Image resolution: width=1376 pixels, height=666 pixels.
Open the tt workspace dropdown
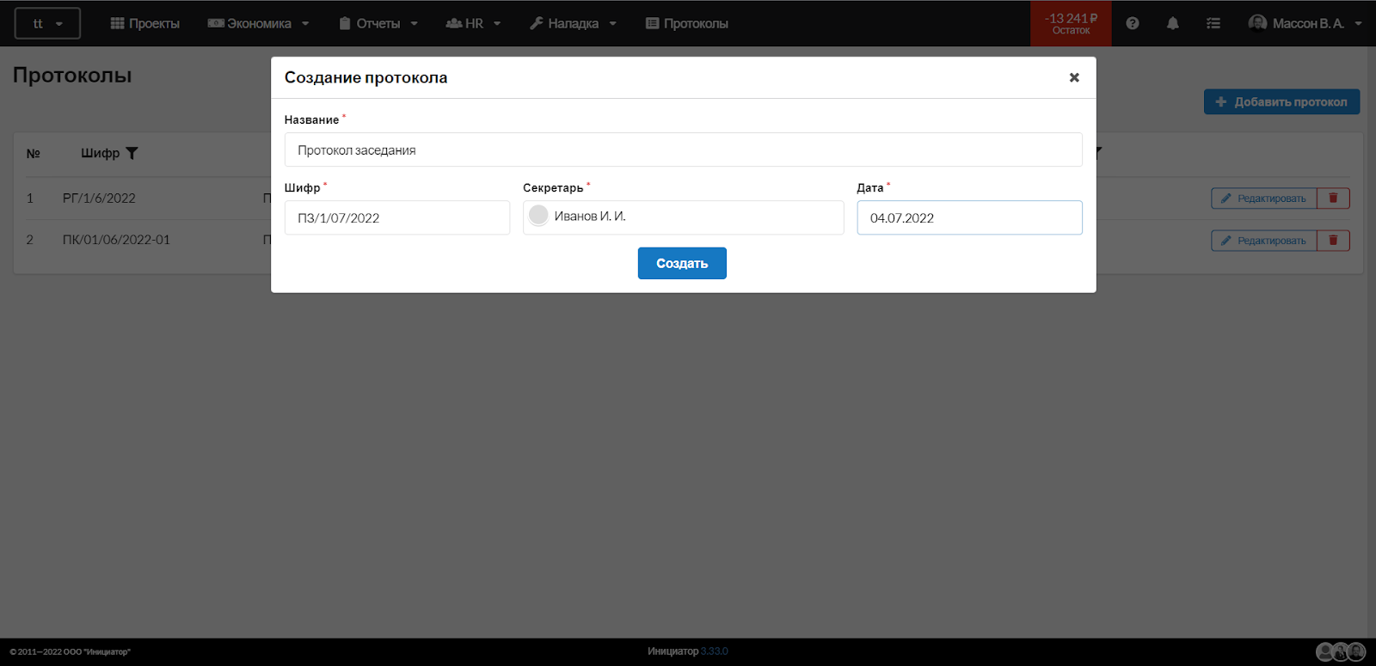pyautogui.click(x=47, y=23)
